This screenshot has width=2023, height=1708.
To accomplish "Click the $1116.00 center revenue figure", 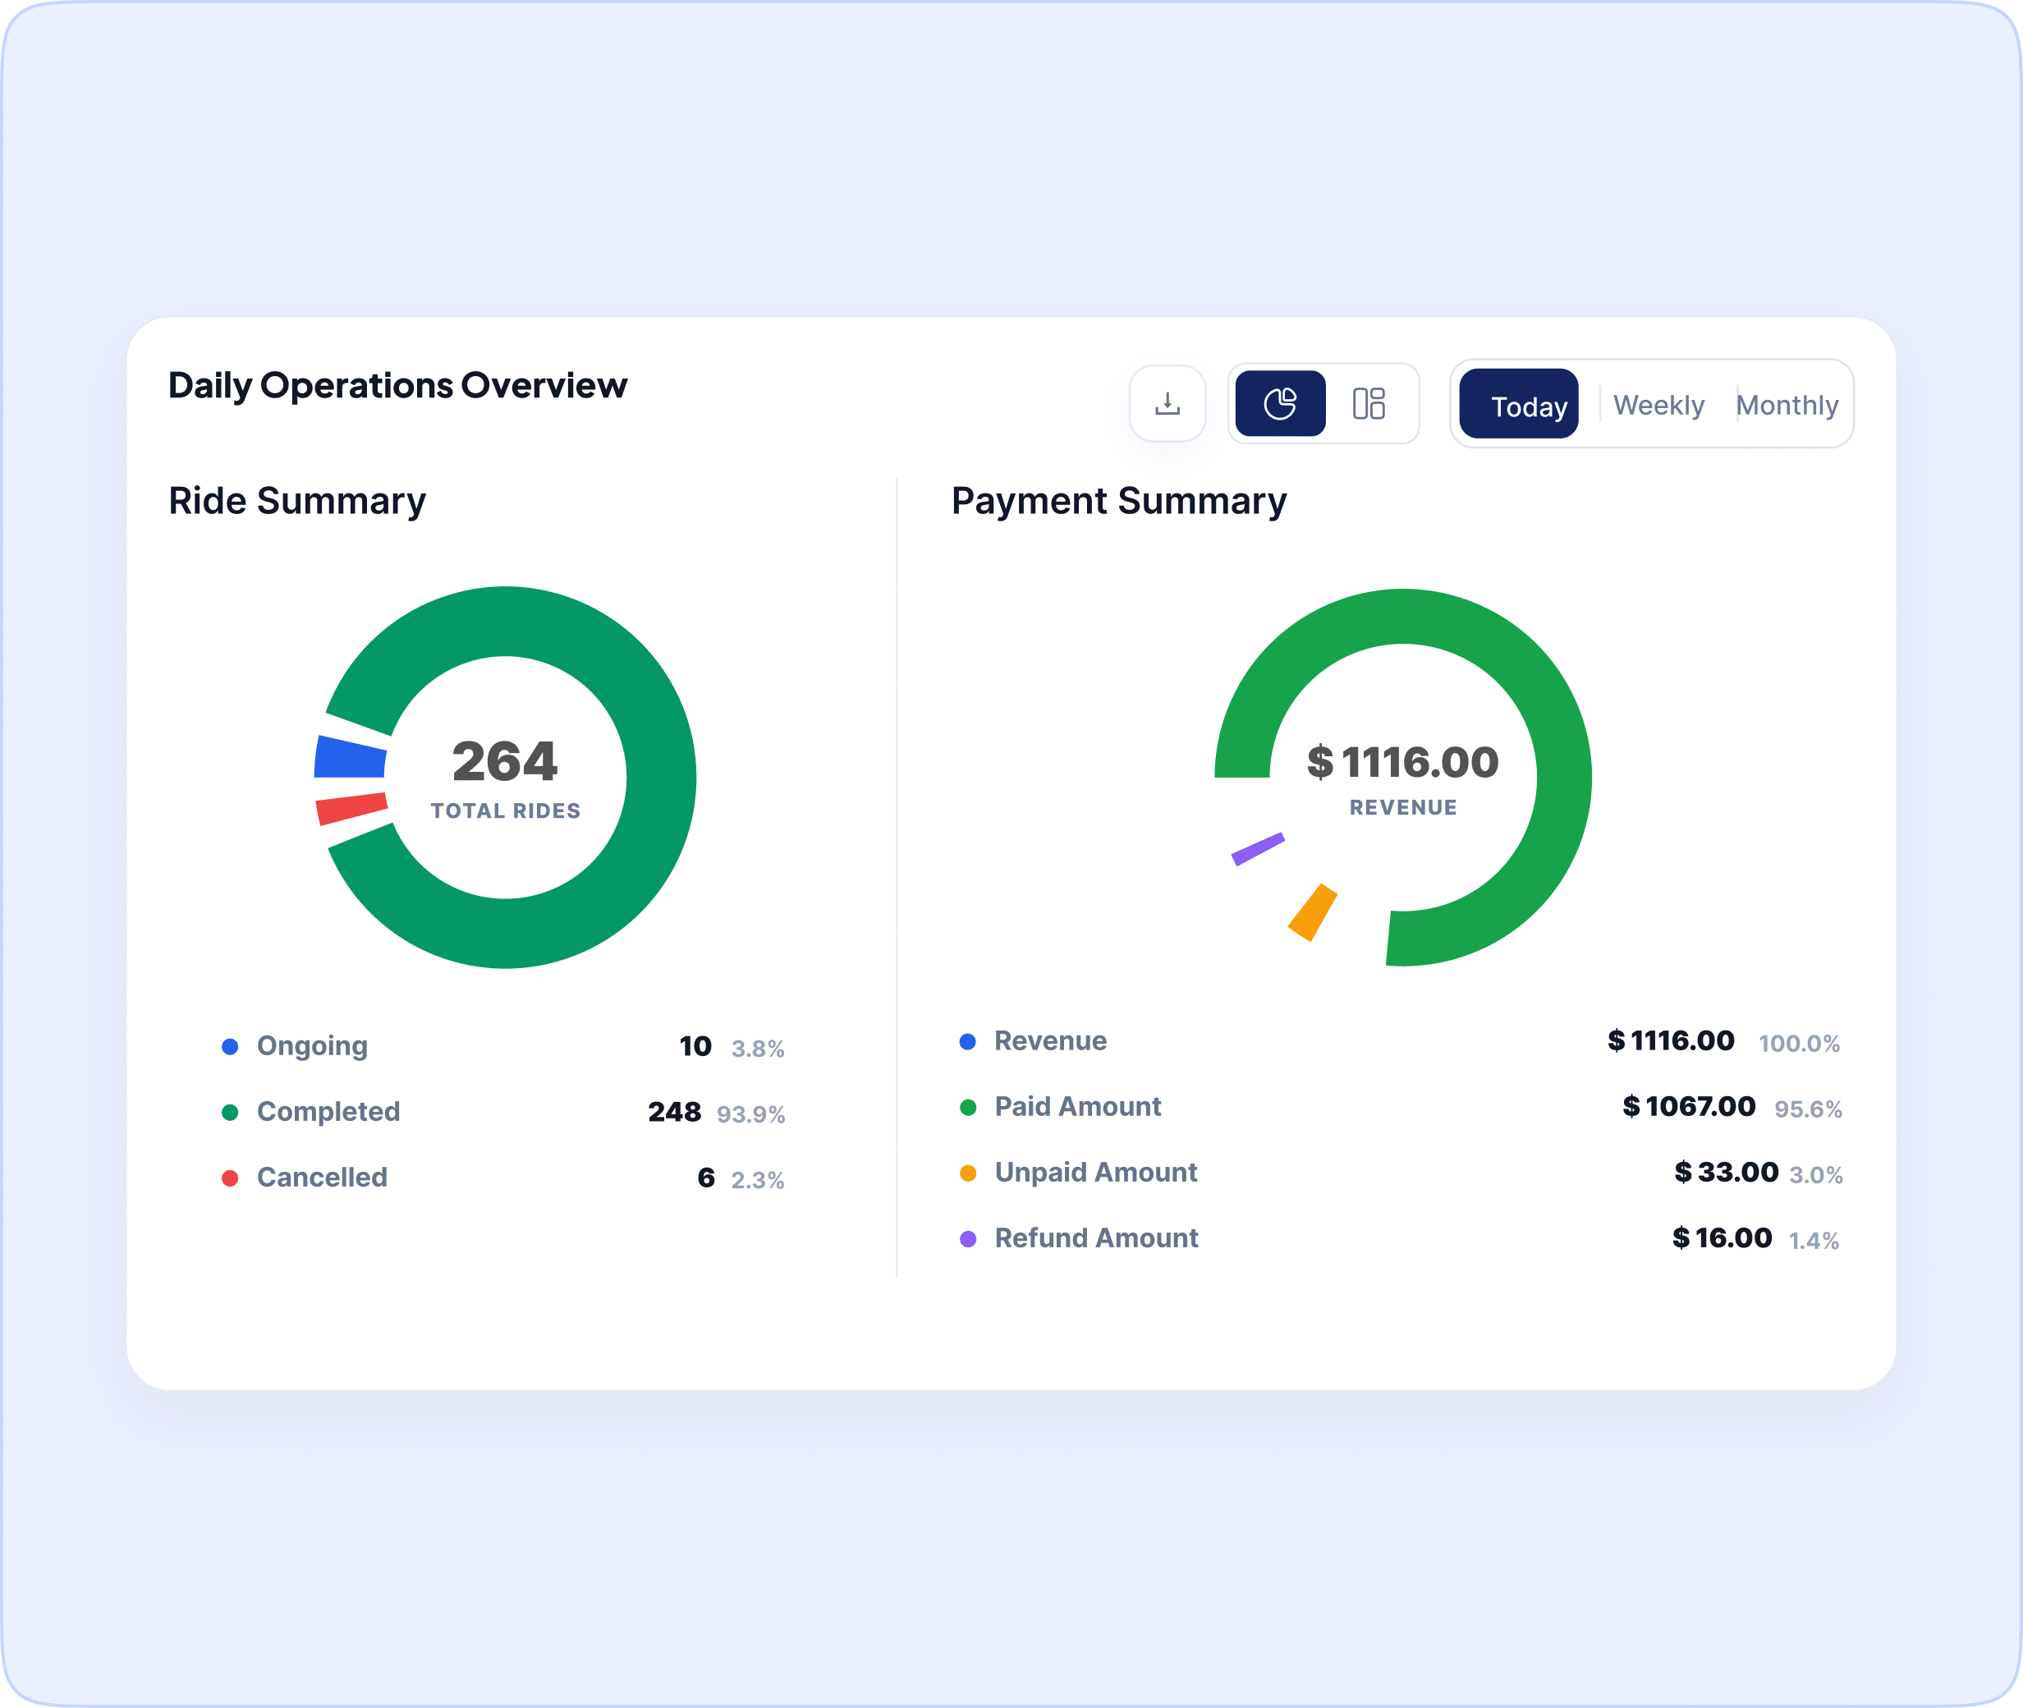I will [x=1402, y=763].
